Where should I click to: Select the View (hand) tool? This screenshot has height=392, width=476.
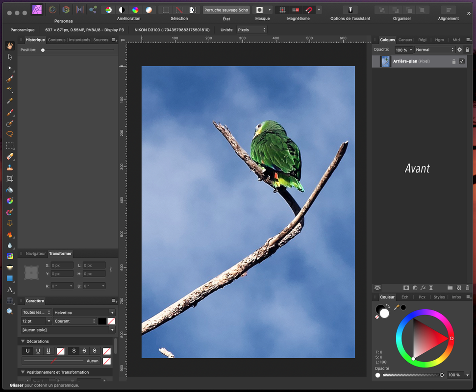coord(10,46)
